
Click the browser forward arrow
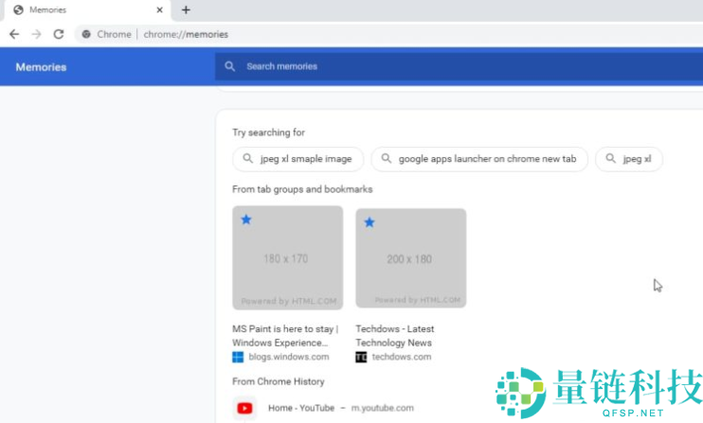coord(36,34)
